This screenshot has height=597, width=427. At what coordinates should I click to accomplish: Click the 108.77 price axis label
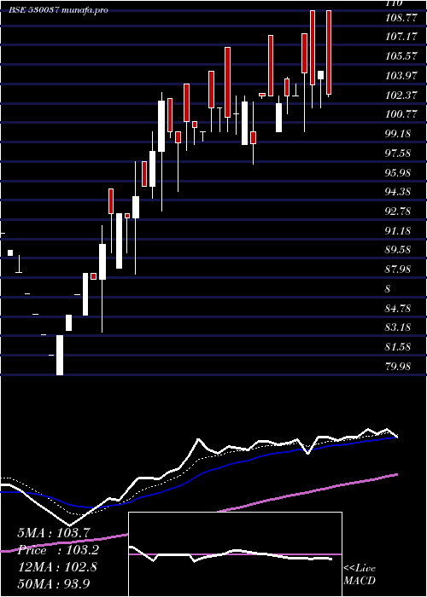401,18
